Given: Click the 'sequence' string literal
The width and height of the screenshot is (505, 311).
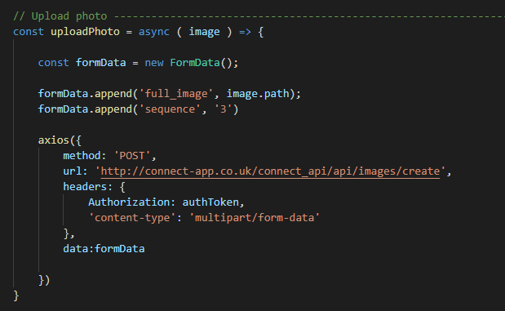Looking at the screenshot, I should pos(170,109).
